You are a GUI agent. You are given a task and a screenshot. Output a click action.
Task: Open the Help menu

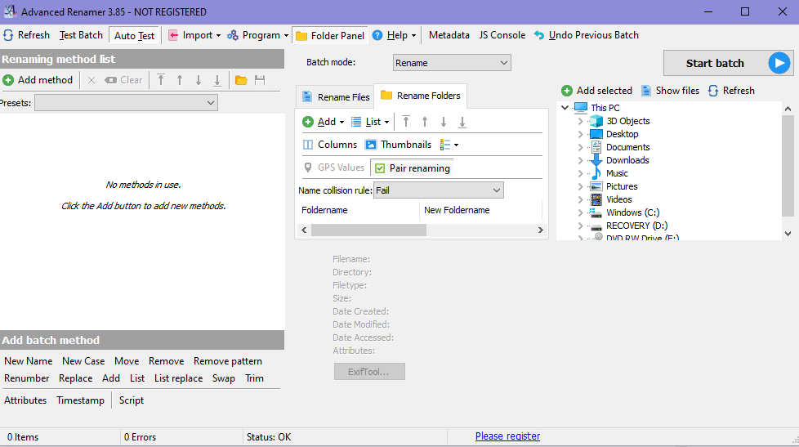pos(395,35)
